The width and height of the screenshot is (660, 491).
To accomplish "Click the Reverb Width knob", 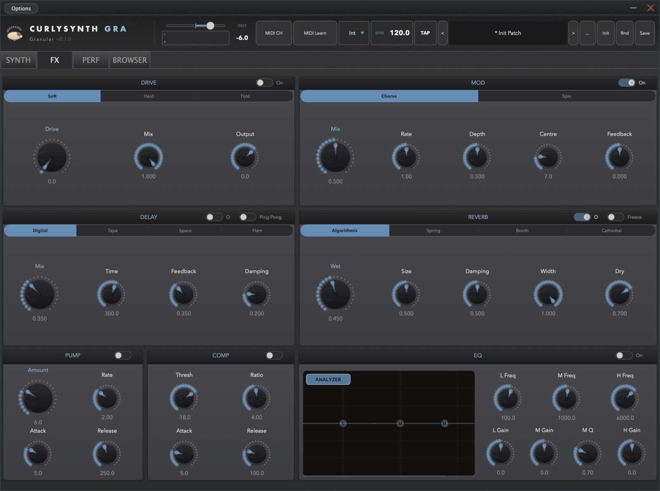I will click(x=548, y=294).
